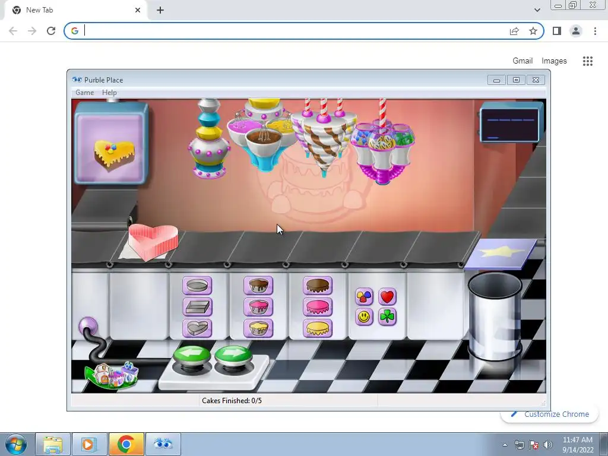Open the Action Center flag icon
The height and width of the screenshot is (456, 608).
[534, 445]
